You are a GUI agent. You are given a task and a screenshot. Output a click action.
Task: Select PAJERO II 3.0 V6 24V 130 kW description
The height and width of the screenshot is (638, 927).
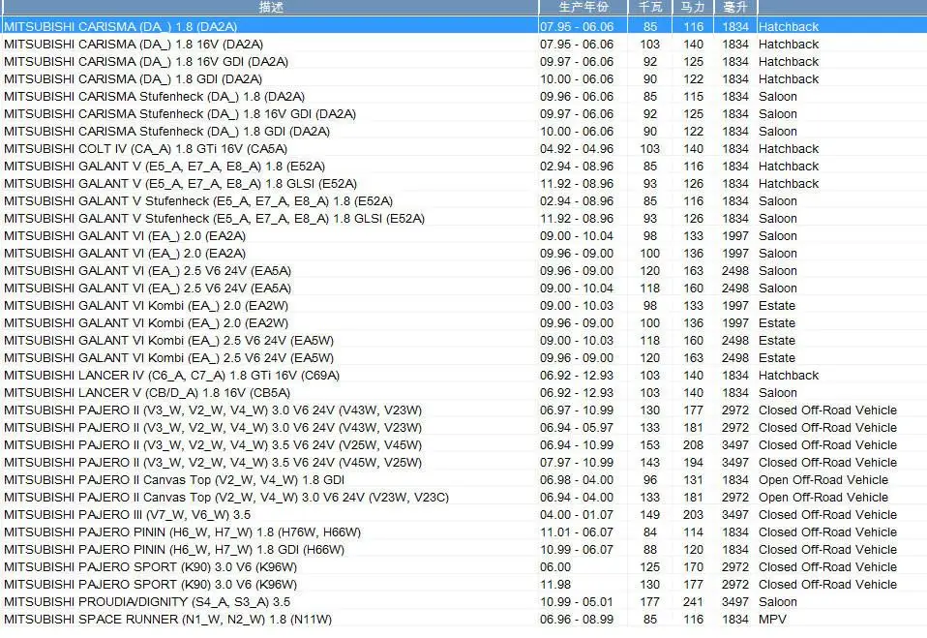coord(213,410)
